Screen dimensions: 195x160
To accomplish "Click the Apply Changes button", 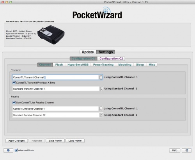I will (x=16, y=140).
